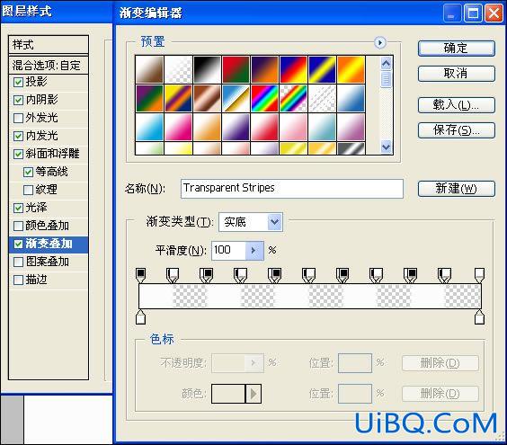Pick the orange-yellow-orange gradient preset
Image resolution: width=507 pixels, height=445 pixels.
[351, 69]
